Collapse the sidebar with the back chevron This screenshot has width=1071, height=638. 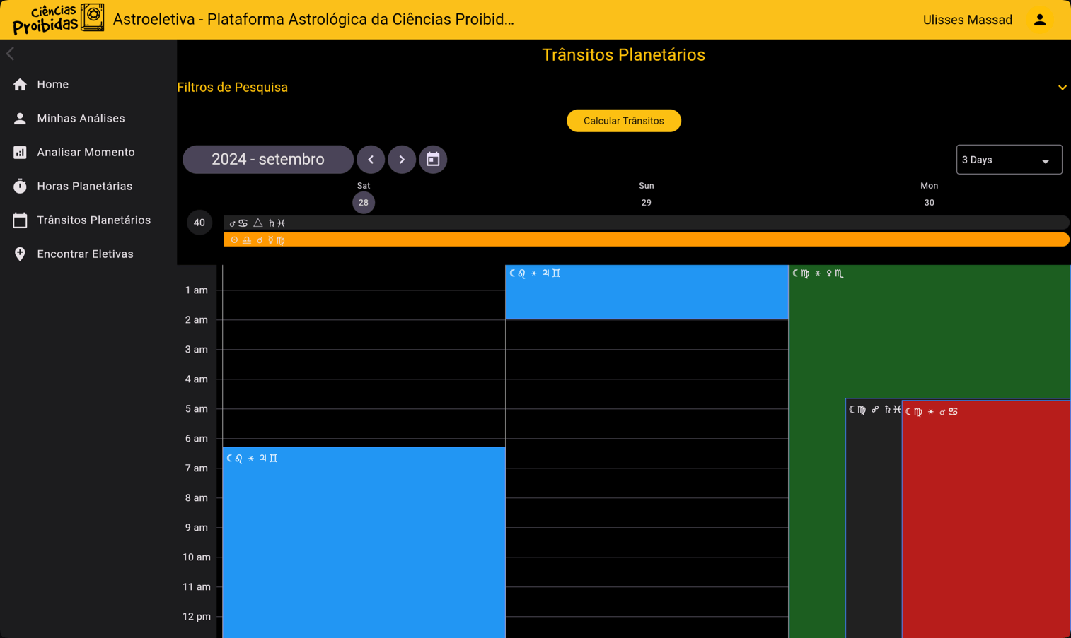coord(11,54)
